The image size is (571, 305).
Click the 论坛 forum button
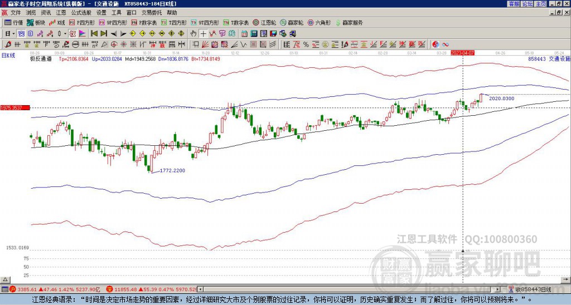click(528, 4)
